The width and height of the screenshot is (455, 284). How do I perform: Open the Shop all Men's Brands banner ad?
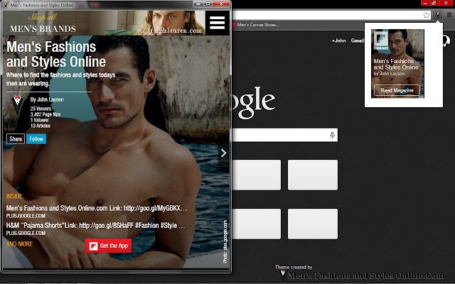point(104,23)
